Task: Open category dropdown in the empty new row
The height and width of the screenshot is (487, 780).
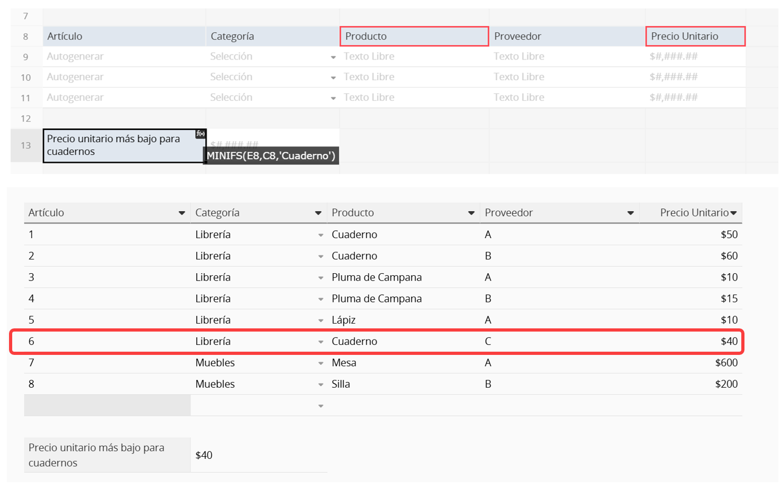Action: (321, 406)
